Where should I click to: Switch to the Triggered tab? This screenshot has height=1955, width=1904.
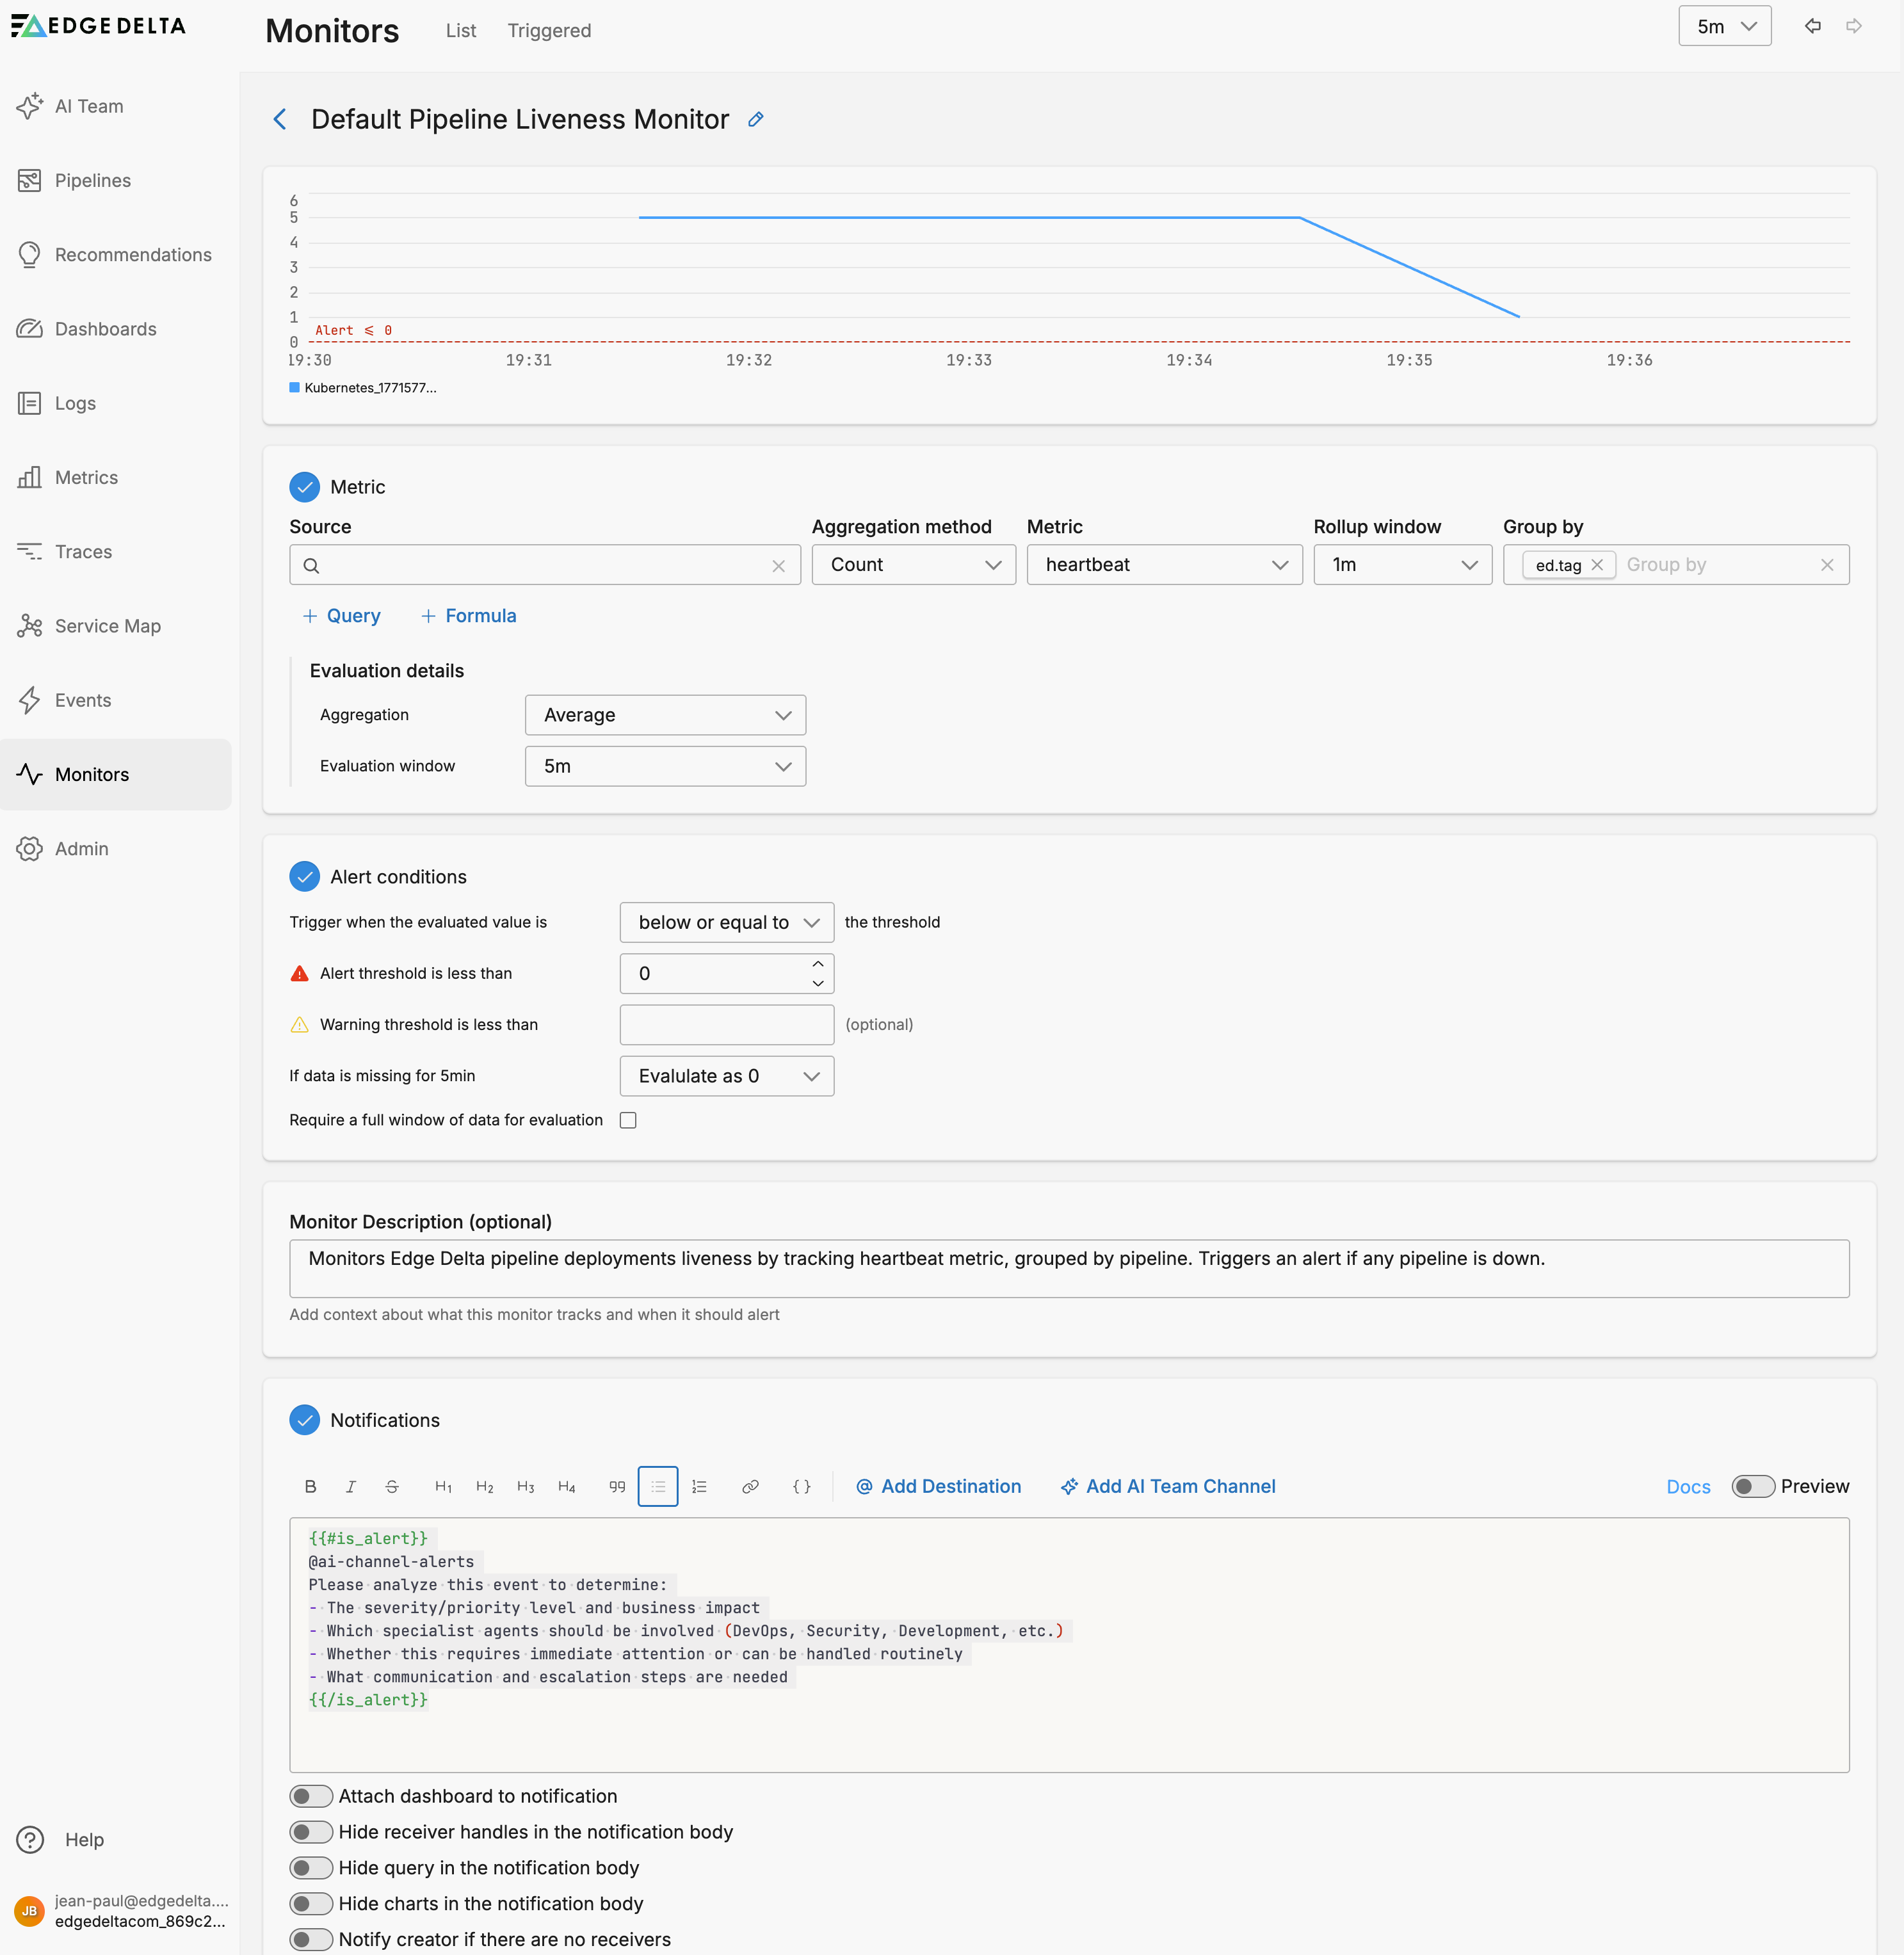click(x=548, y=30)
